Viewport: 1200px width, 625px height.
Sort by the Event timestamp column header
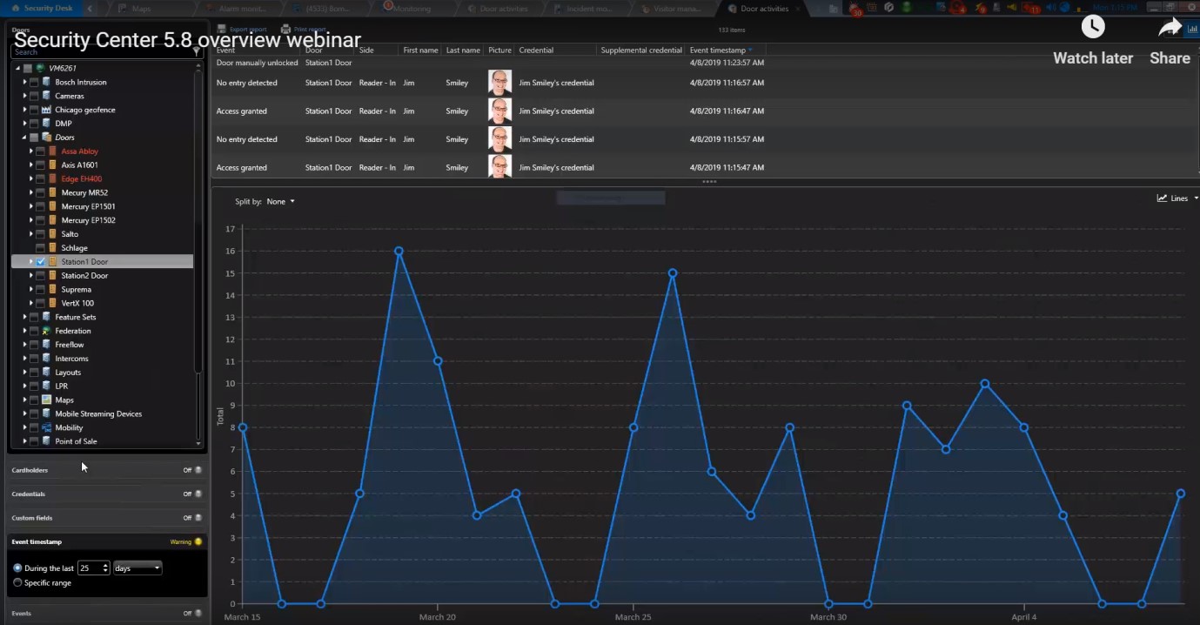[x=718, y=50]
